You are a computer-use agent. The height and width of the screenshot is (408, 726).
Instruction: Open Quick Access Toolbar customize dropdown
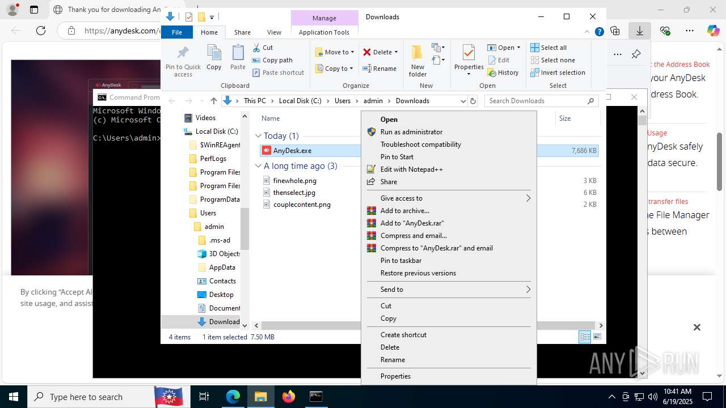[x=212, y=17]
